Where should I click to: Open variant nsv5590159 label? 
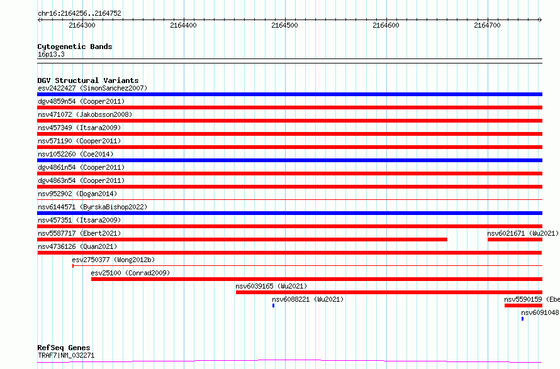click(532, 299)
